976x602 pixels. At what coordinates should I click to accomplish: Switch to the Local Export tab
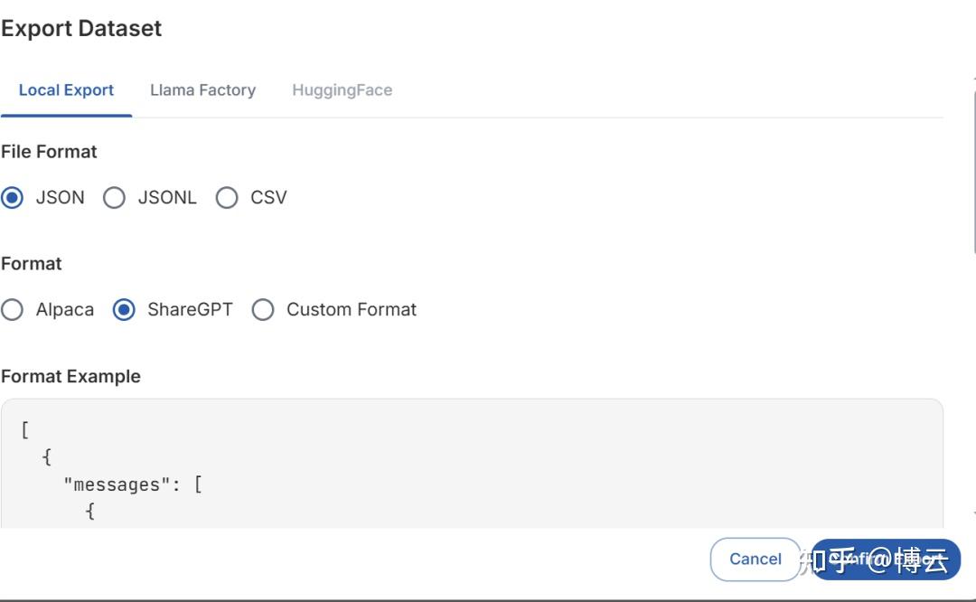[x=66, y=90]
